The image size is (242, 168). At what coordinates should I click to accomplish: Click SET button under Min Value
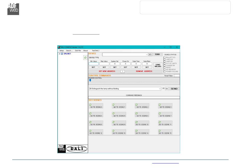93,67
